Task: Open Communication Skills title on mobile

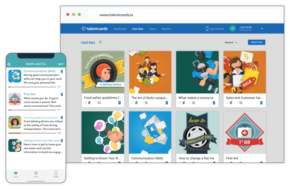Action: 39,71
